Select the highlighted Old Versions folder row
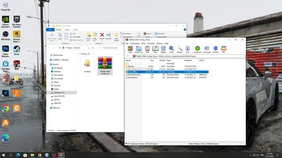 point(167,72)
